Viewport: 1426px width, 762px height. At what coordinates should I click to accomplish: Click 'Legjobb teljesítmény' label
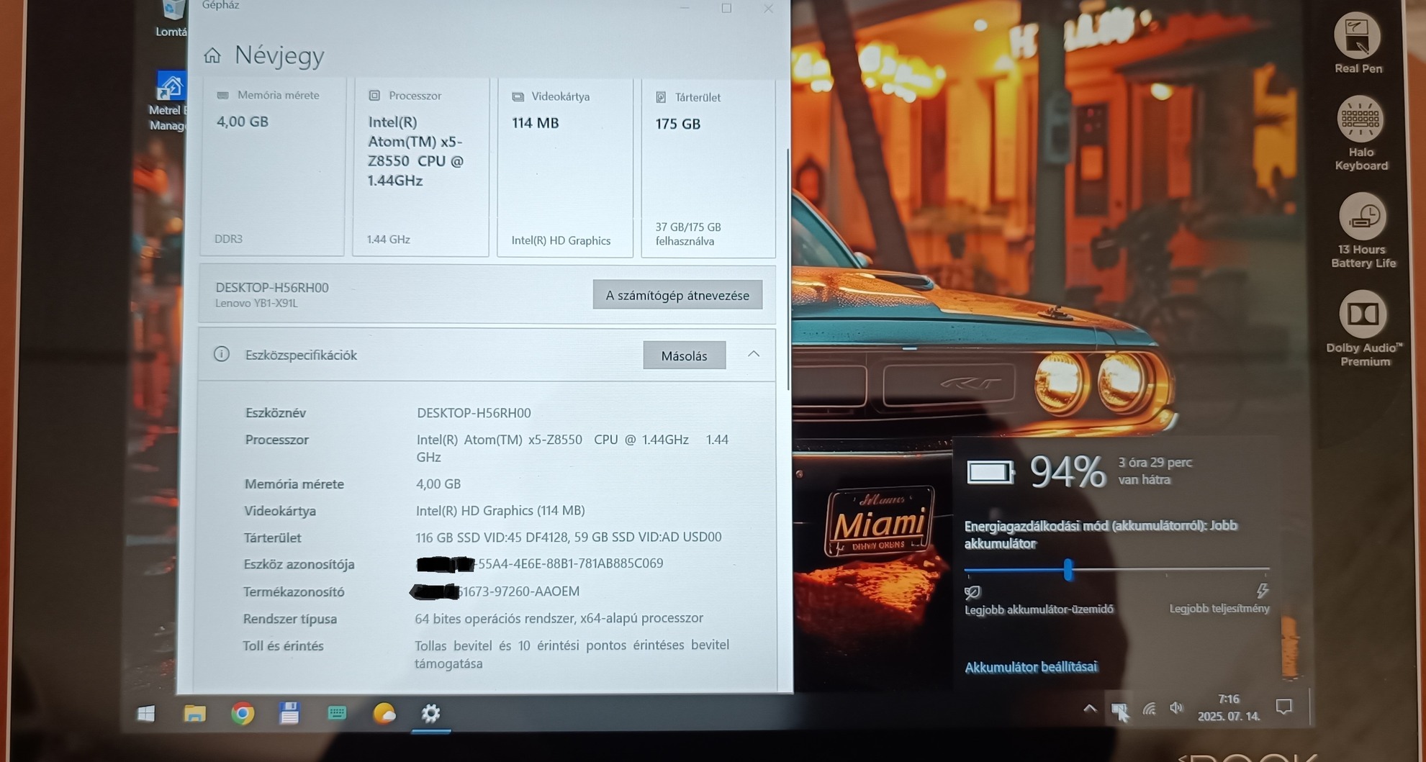click(x=1219, y=609)
